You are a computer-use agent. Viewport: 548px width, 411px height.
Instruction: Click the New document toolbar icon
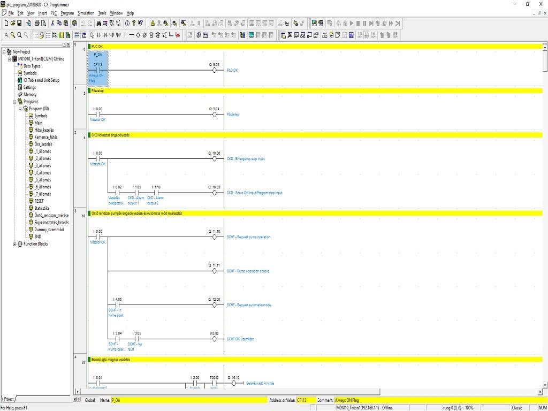[6, 24]
